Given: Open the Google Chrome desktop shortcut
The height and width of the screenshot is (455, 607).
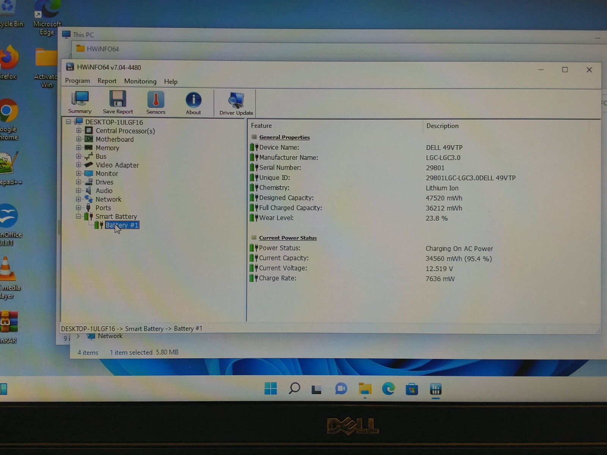Looking at the screenshot, I should (8, 119).
